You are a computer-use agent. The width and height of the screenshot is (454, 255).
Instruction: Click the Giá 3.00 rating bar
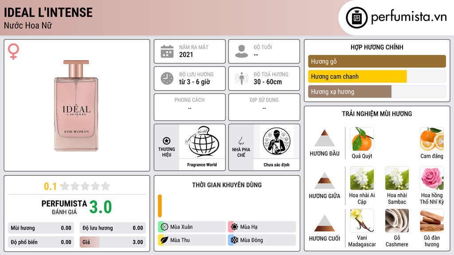(x=113, y=242)
